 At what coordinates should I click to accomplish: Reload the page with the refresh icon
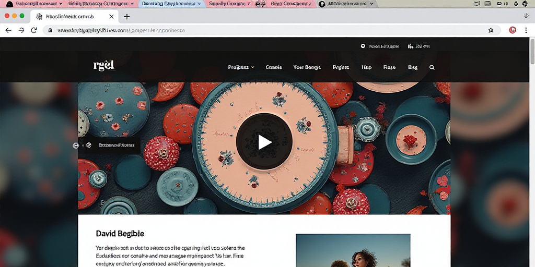[x=34, y=30]
